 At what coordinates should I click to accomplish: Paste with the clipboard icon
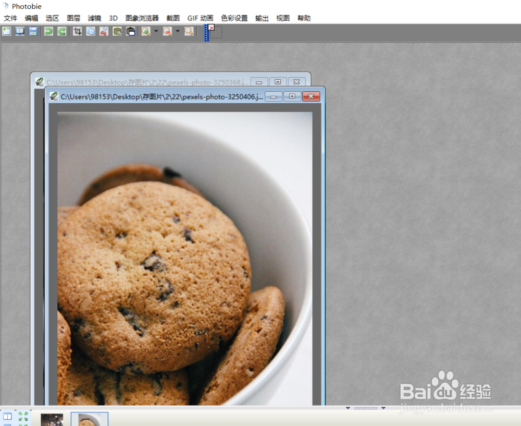[x=117, y=31]
